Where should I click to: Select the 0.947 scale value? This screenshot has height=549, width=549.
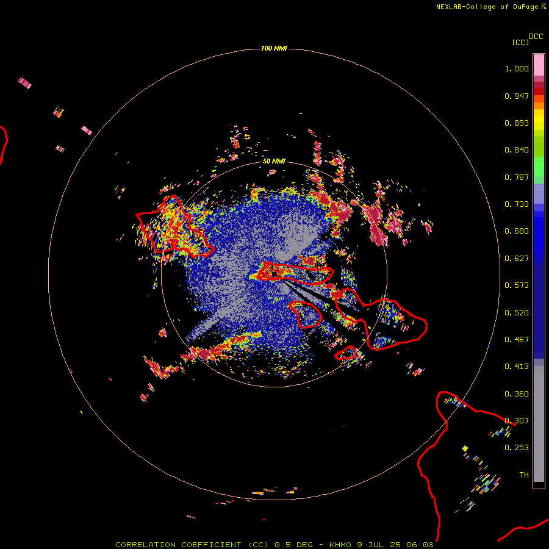[517, 96]
